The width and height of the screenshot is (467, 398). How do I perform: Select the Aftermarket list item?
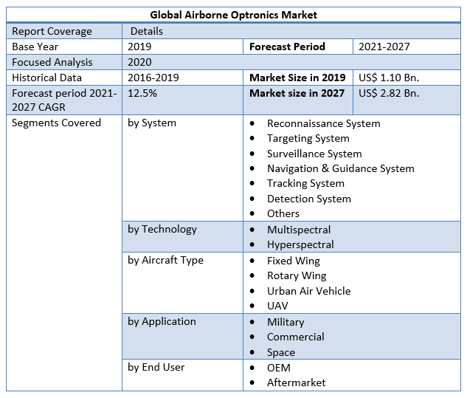296,382
